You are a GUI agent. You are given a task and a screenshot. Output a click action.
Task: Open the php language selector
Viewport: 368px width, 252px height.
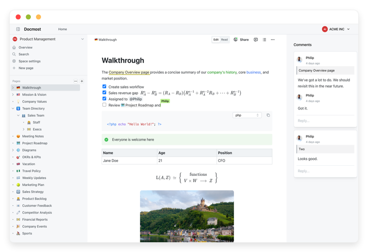[247, 115]
